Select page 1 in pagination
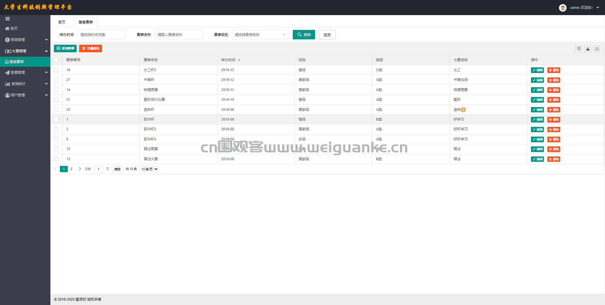 (64, 169)
